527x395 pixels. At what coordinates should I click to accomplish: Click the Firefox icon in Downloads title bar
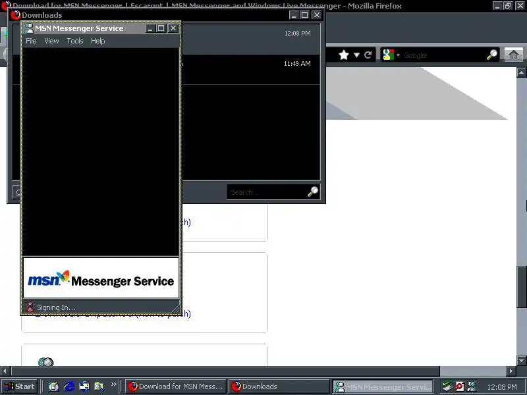click(x=15, y=14)
